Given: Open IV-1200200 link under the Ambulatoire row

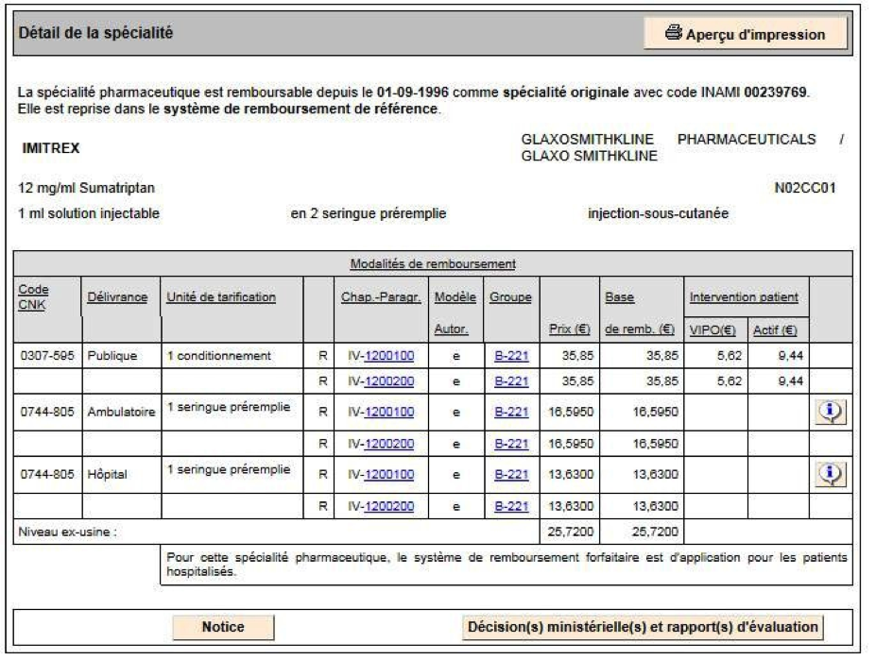Looking at the screenshot, I should coord(381,444).
